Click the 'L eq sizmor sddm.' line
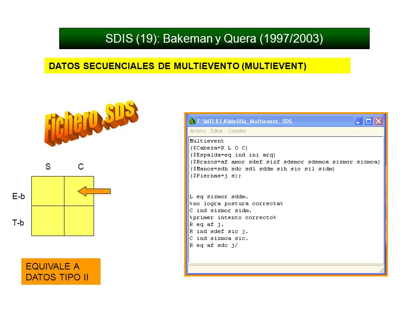The width and height of the screenshot is (418, 313). point(219,196)
